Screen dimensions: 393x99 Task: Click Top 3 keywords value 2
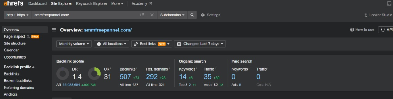190,85
